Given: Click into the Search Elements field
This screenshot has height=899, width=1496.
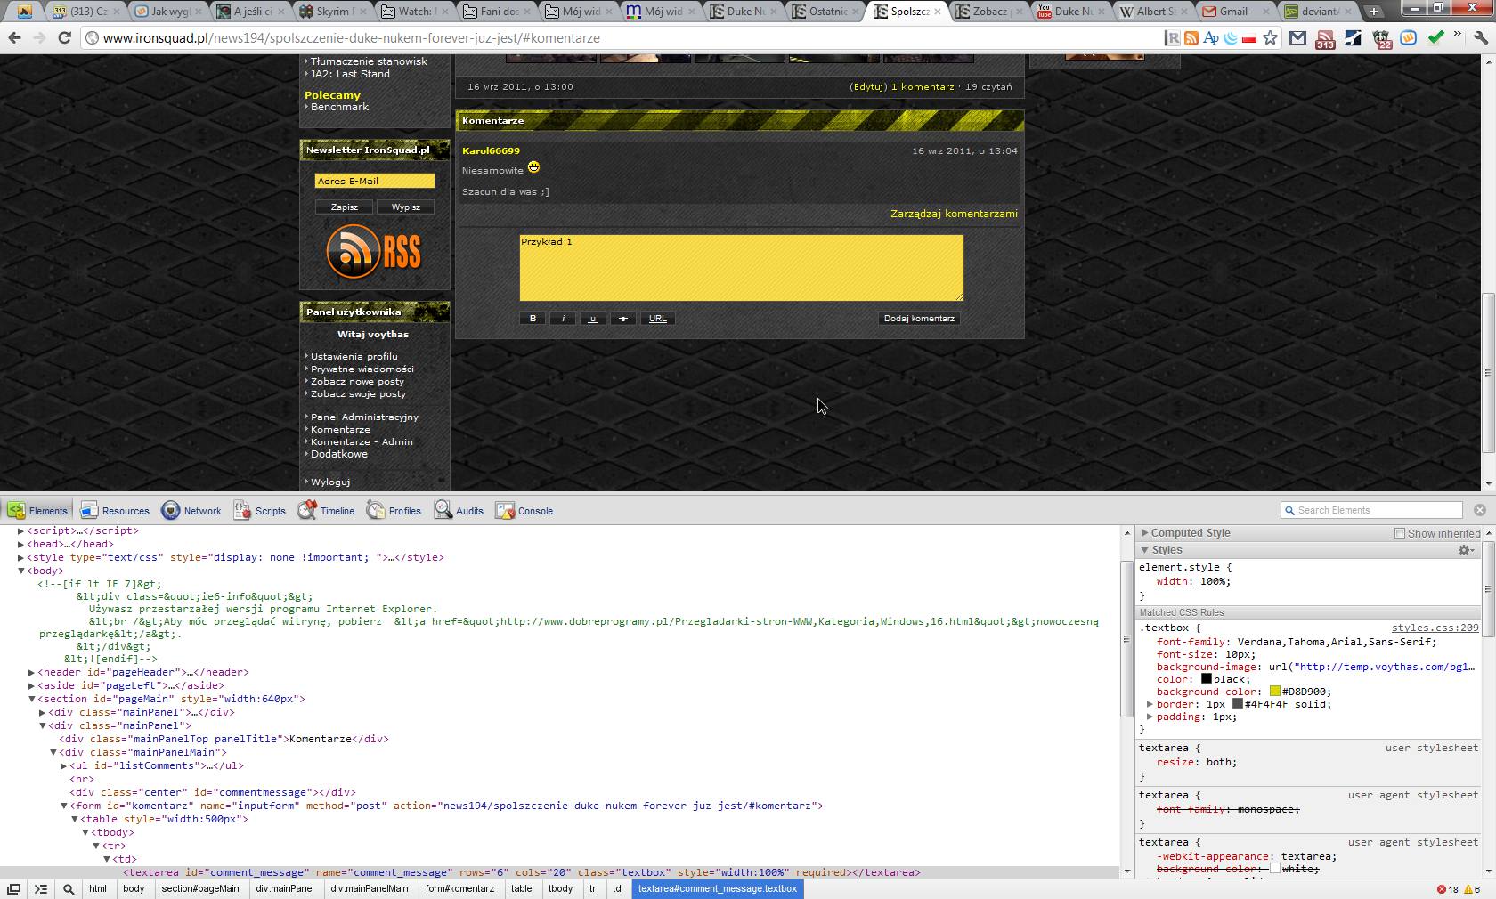Looking at the screenshot, I should pos(1371,510).
